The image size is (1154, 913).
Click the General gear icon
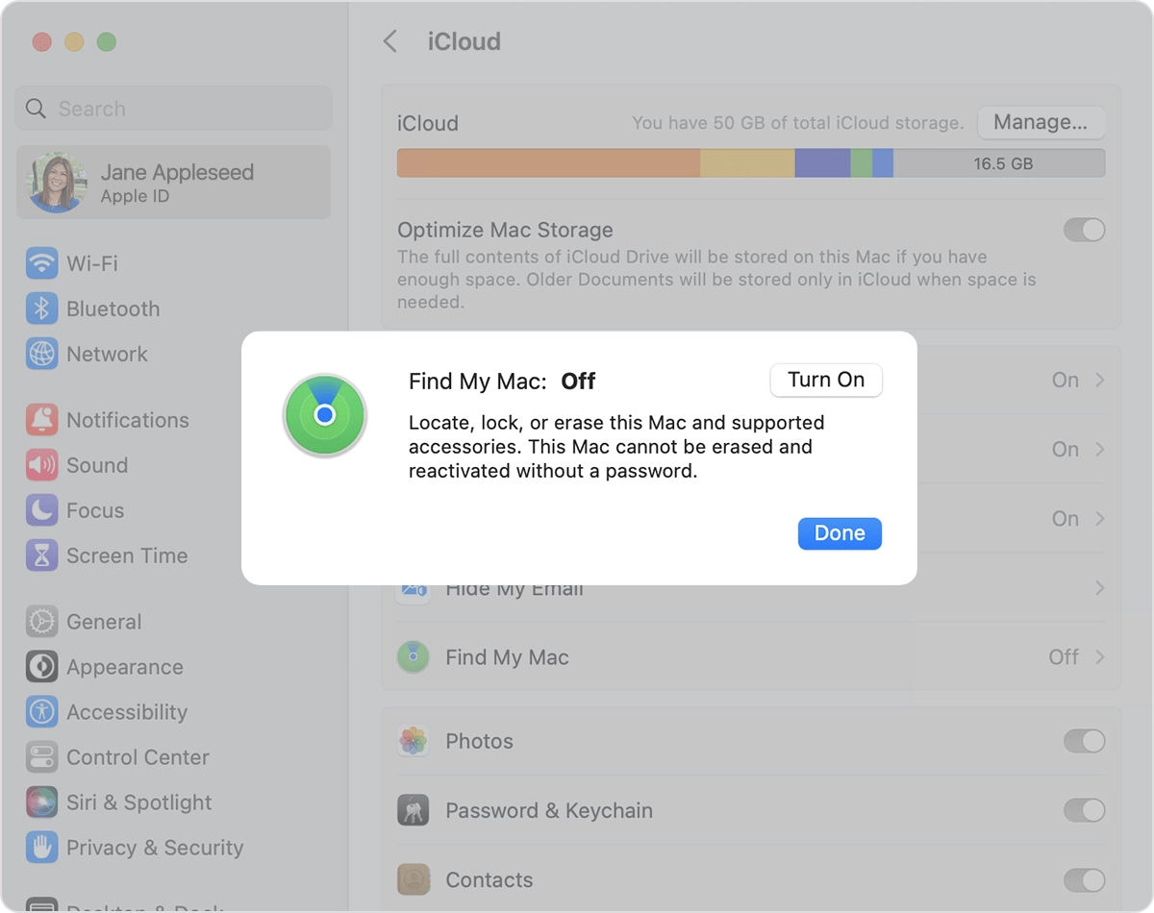[x=41, y=622]
